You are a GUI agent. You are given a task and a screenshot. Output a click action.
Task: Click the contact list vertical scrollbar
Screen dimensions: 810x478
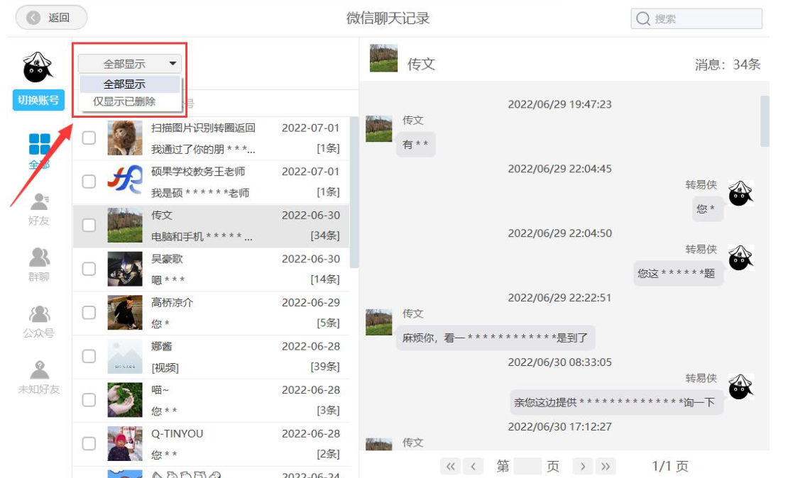(354, 192)
